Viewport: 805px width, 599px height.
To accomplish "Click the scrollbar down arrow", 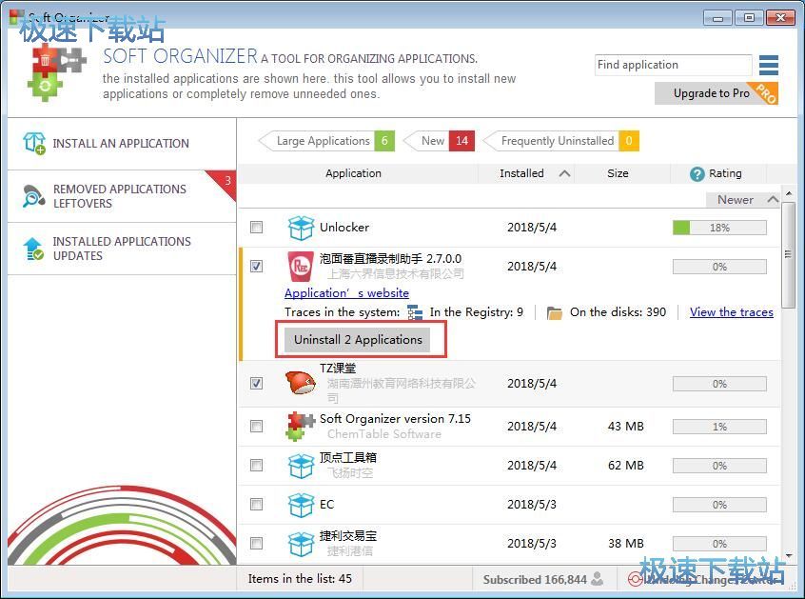I will [789, 556].
